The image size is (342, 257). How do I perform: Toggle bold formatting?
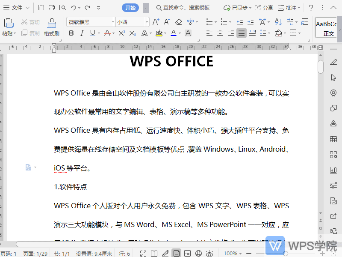click(x=71, y=33)
